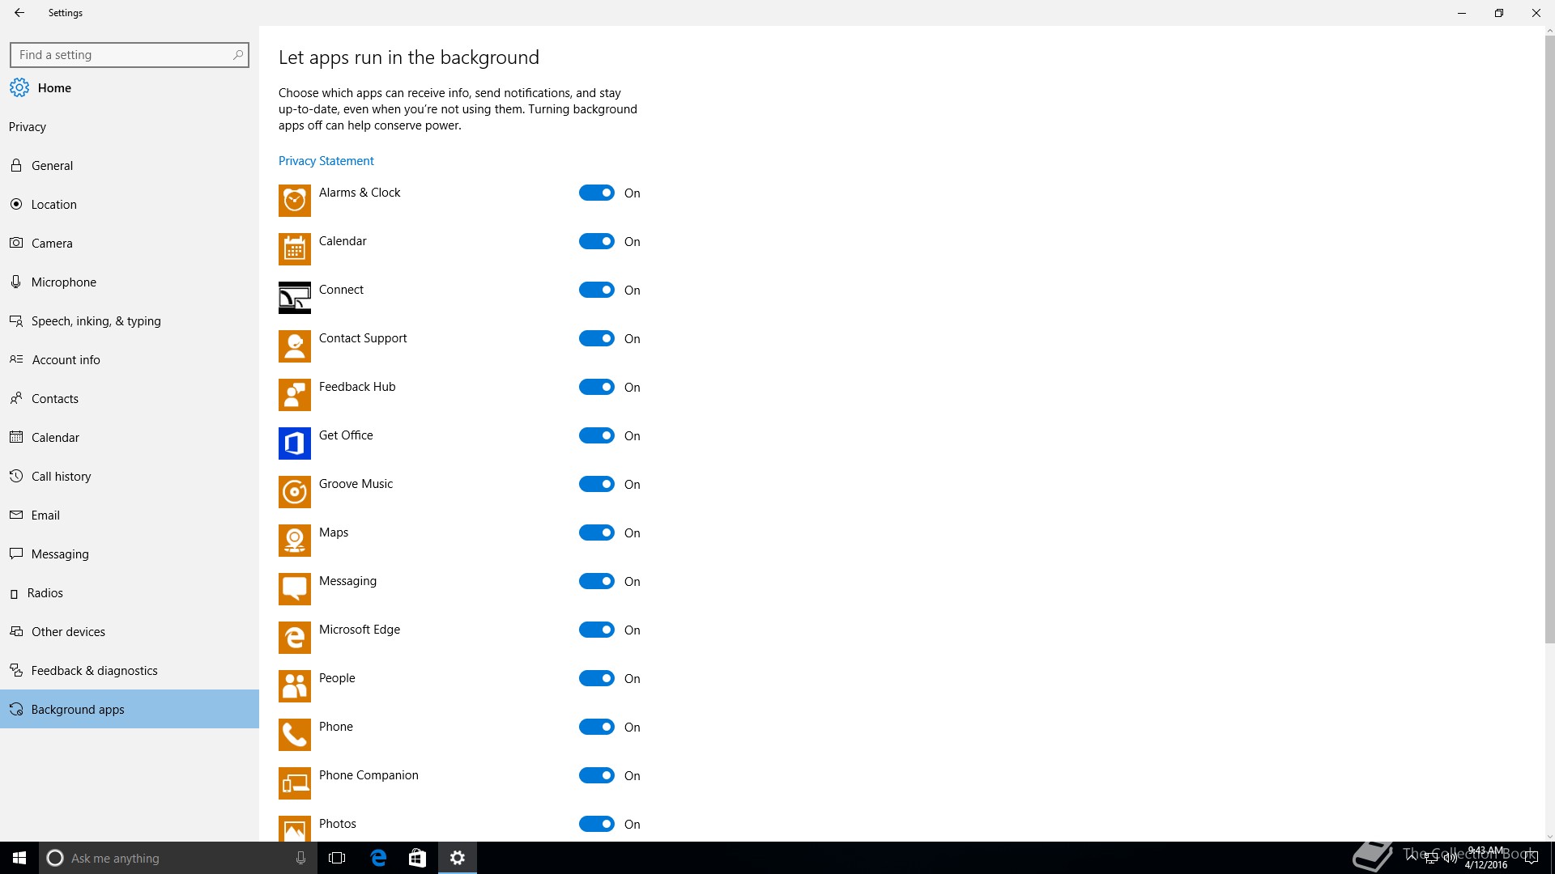Viewport: 1555px width, 874px height.
Task: Open Email privacy settings
Action: tap(130, 515)
